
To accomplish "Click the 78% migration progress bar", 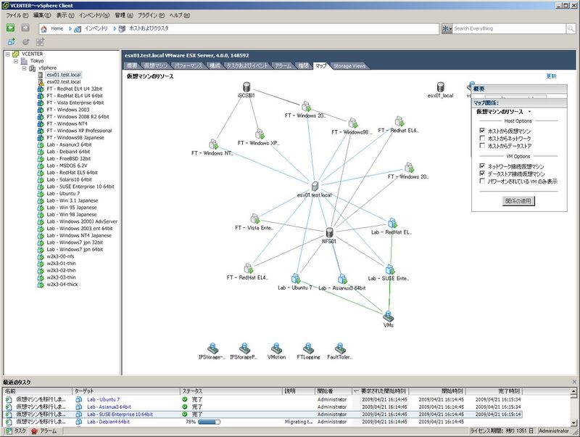I will pos(209,422).
